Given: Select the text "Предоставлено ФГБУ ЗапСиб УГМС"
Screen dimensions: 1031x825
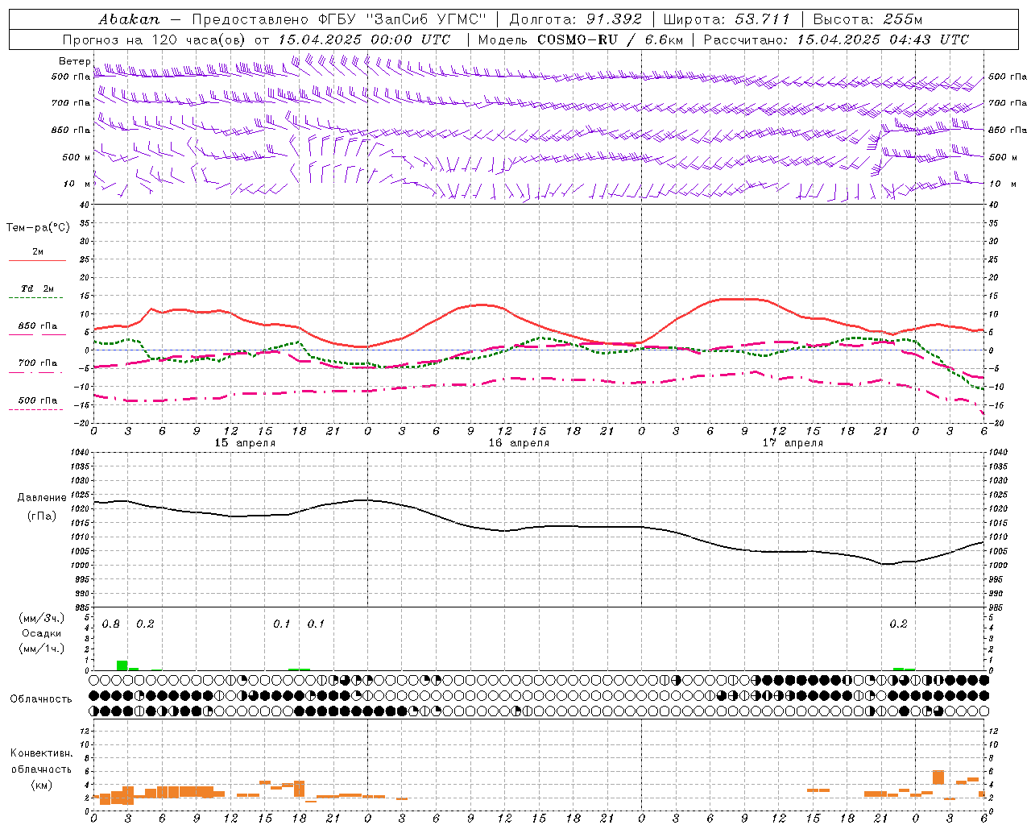Looking at the screenshot, I should (x=339, y=19).
